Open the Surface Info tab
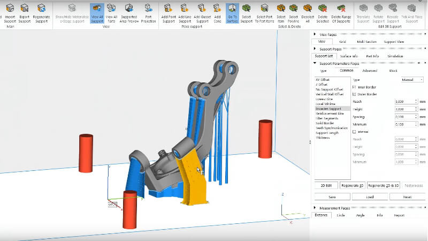 coord(349,56)
